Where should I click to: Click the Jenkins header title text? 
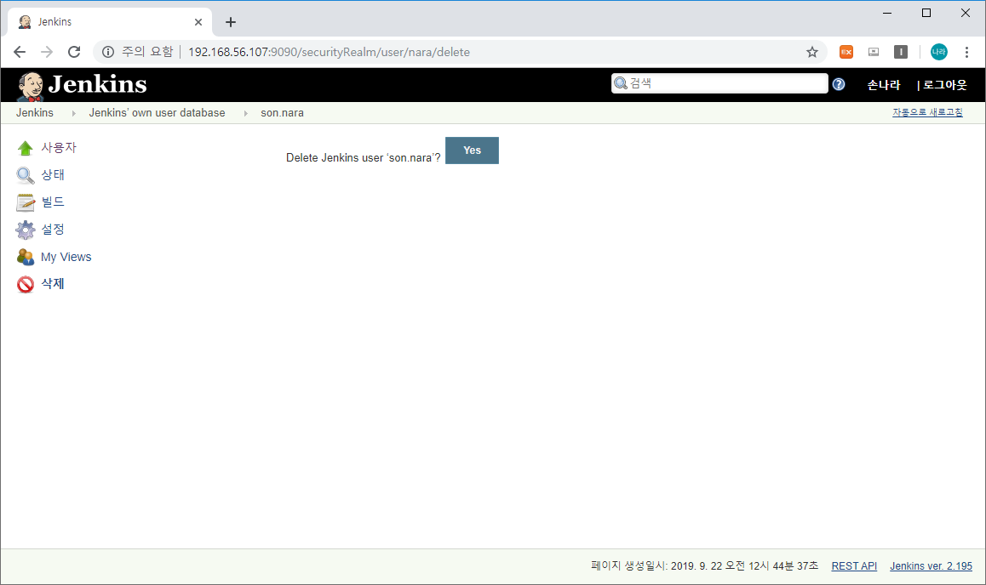click(x=97, y=84)
